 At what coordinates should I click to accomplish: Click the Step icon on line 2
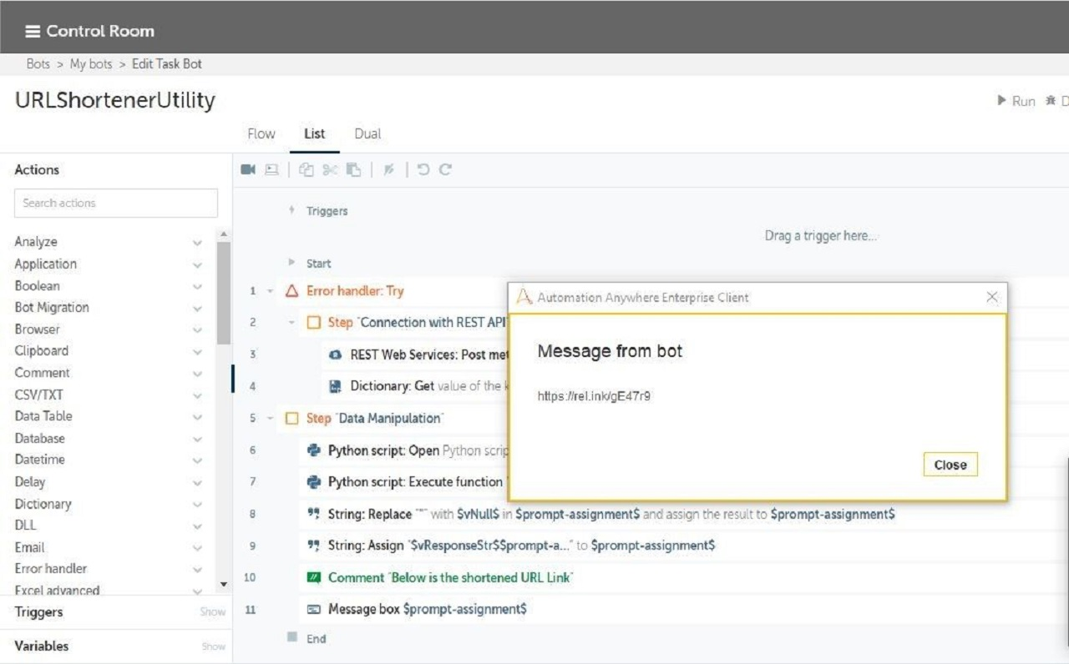pos(313,323)
